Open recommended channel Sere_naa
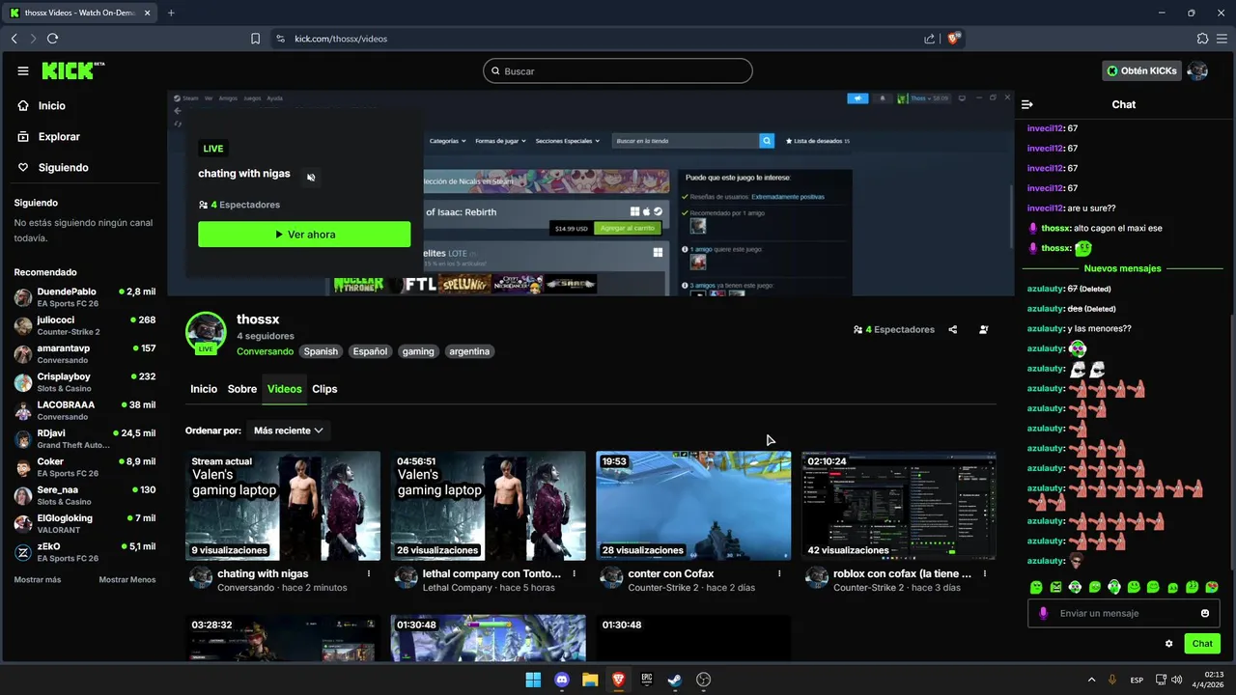This screenshot has width=1236, height=695. (85, 495)
